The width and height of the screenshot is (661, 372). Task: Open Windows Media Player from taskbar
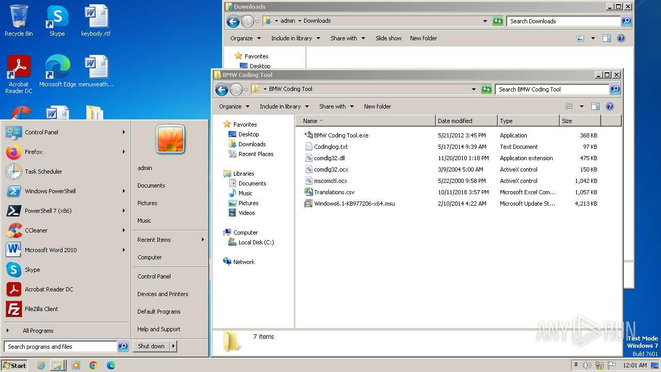click(x=76, y=365)
